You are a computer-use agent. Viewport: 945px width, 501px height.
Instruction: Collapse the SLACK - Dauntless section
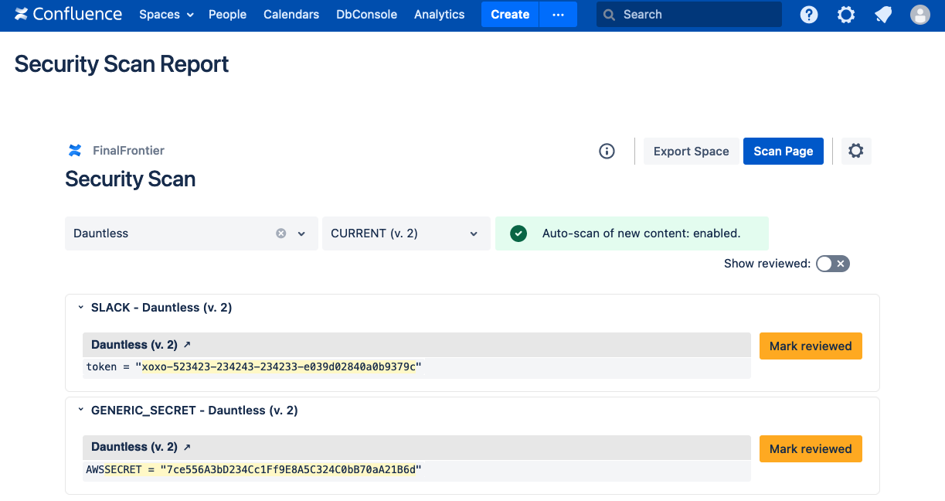pyautogui.click(x=80, y=308)
